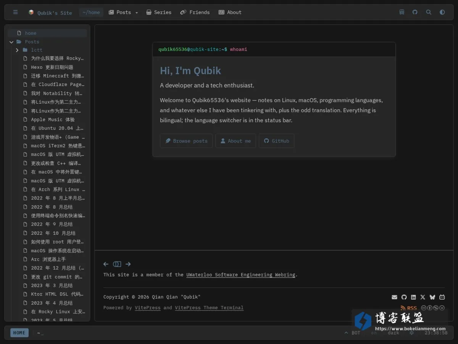458x344 pixels.
Task: Open site search with magnifier icon
Action: point(429,12)
